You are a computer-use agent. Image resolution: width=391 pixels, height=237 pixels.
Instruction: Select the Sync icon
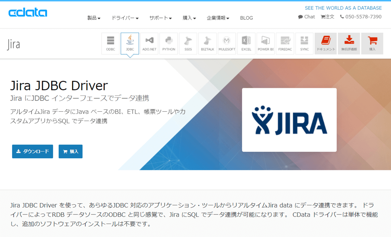tap(304, 43)
